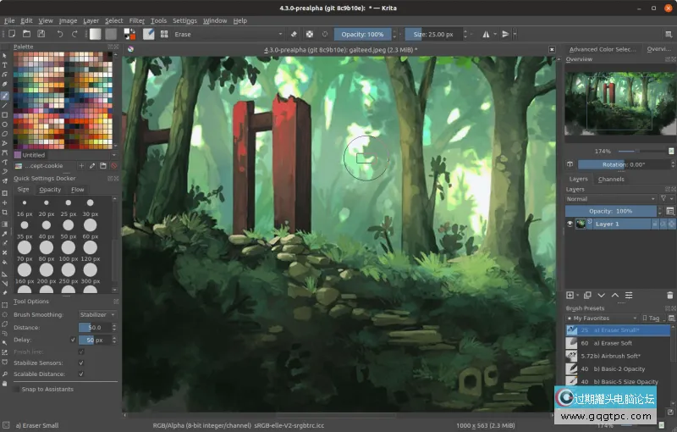
Task: Click the Undo arrow icon
Action: (x=60, y=35)
